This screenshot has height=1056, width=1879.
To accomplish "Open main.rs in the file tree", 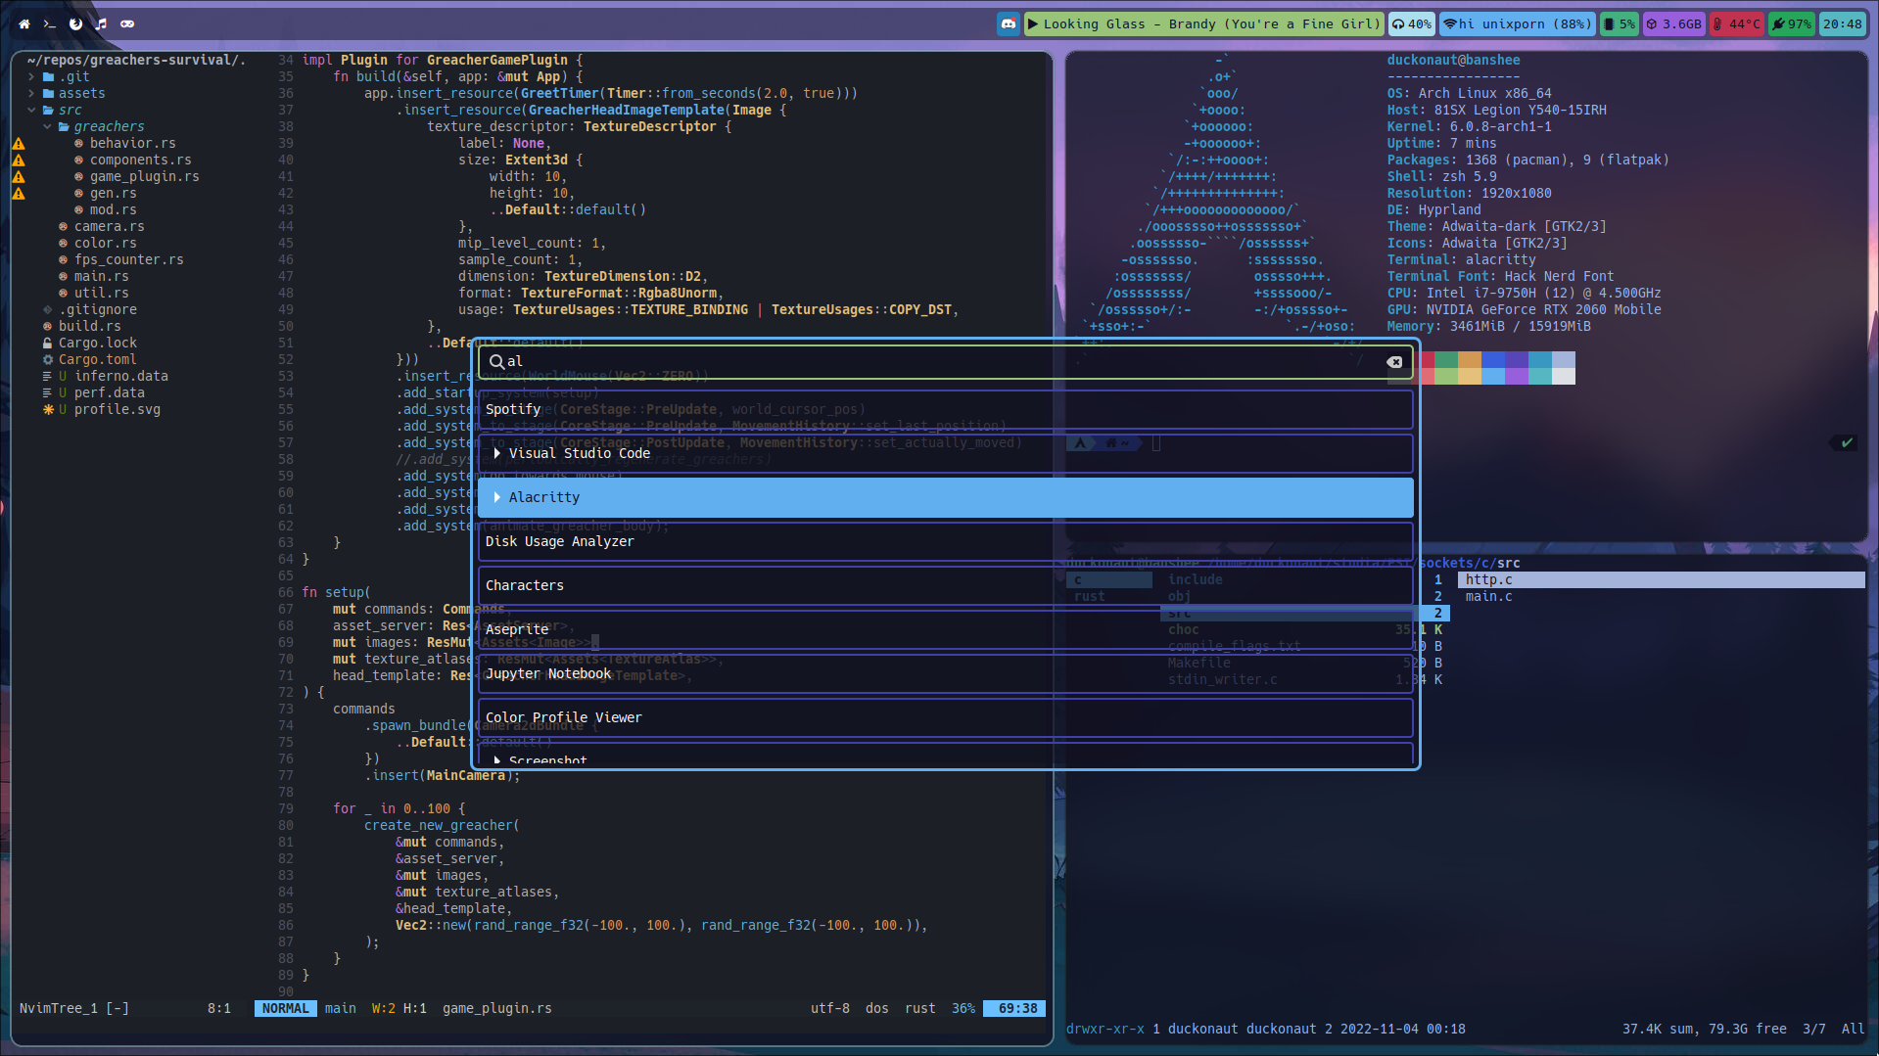I will pyautogui.click(x=102, y=276).
